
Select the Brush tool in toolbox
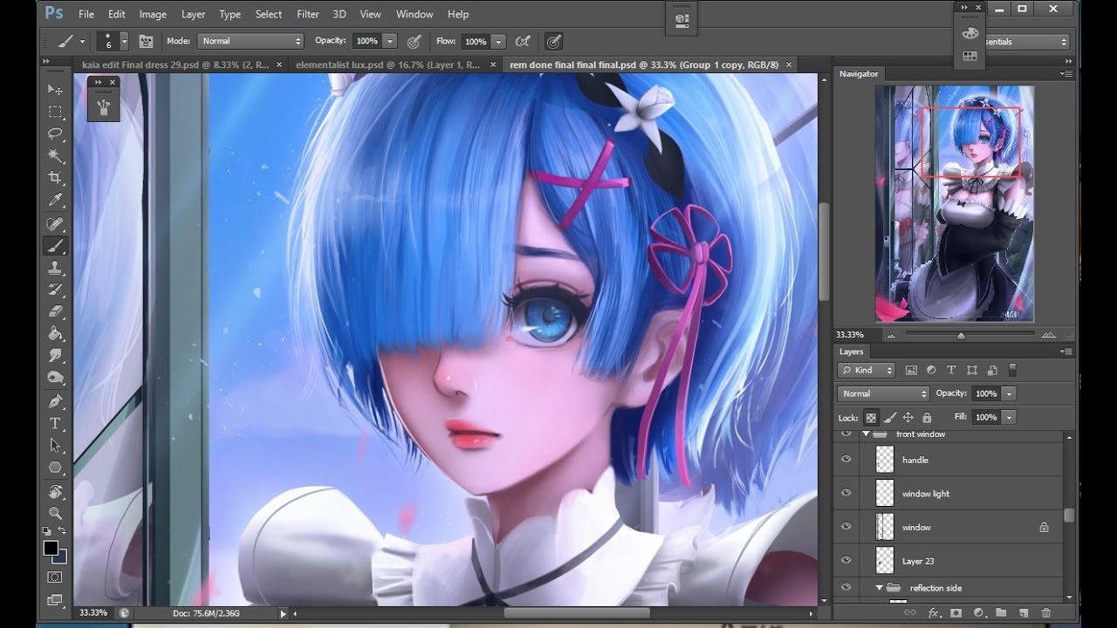[55, 246]
